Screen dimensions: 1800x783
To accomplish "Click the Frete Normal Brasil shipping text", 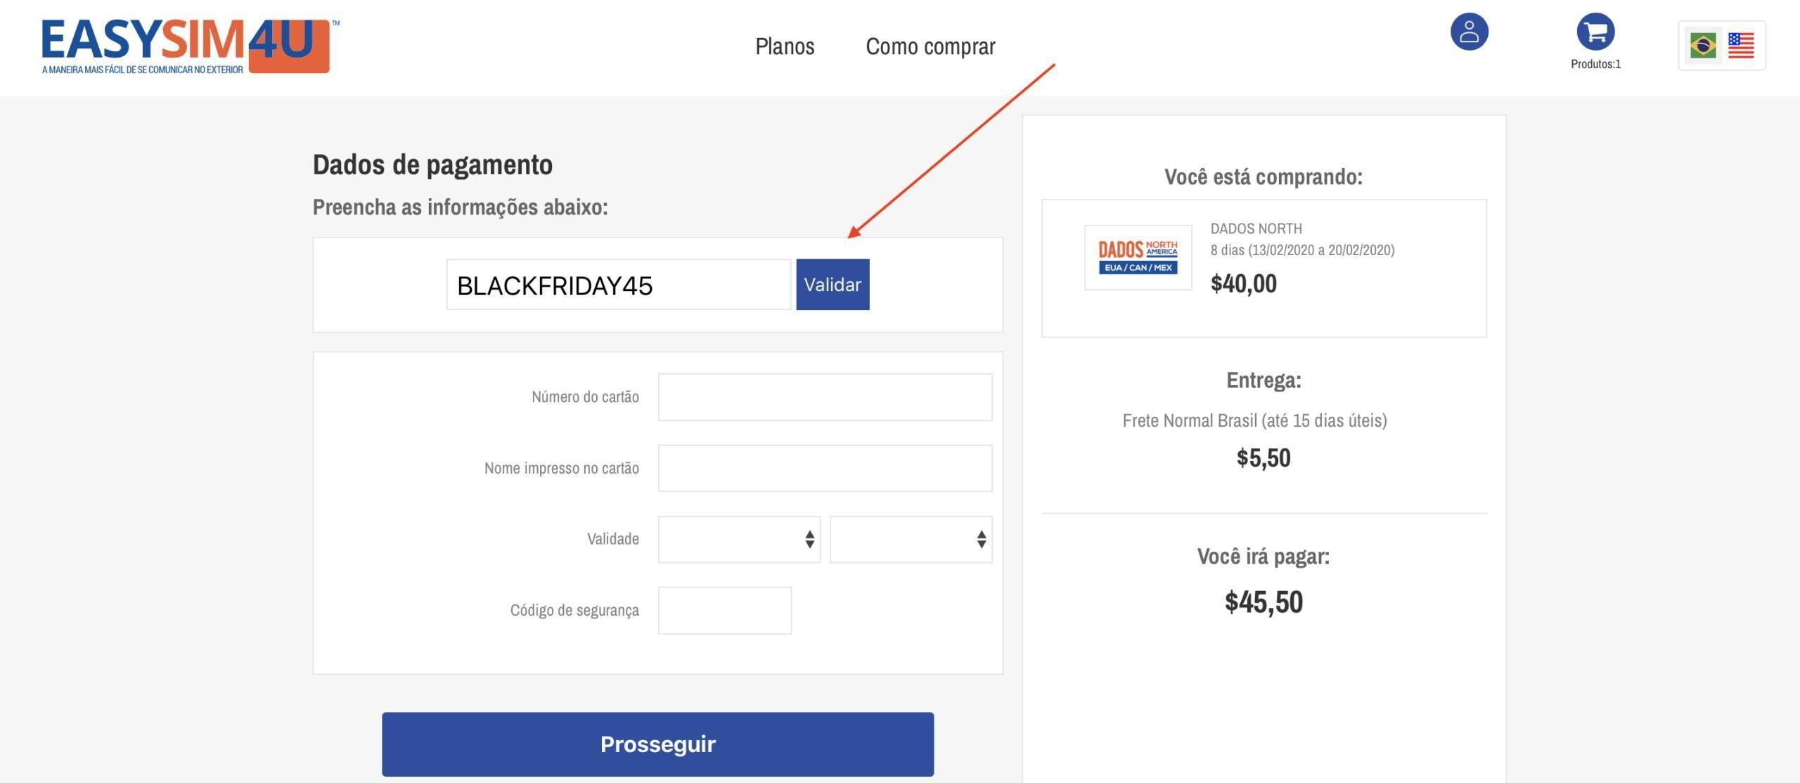I will [x=1254, y=420].
